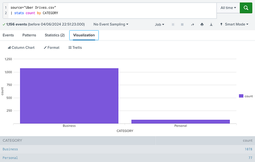
Task: Pause the search job
Action: pyautogui.click(x=173, y=24)
